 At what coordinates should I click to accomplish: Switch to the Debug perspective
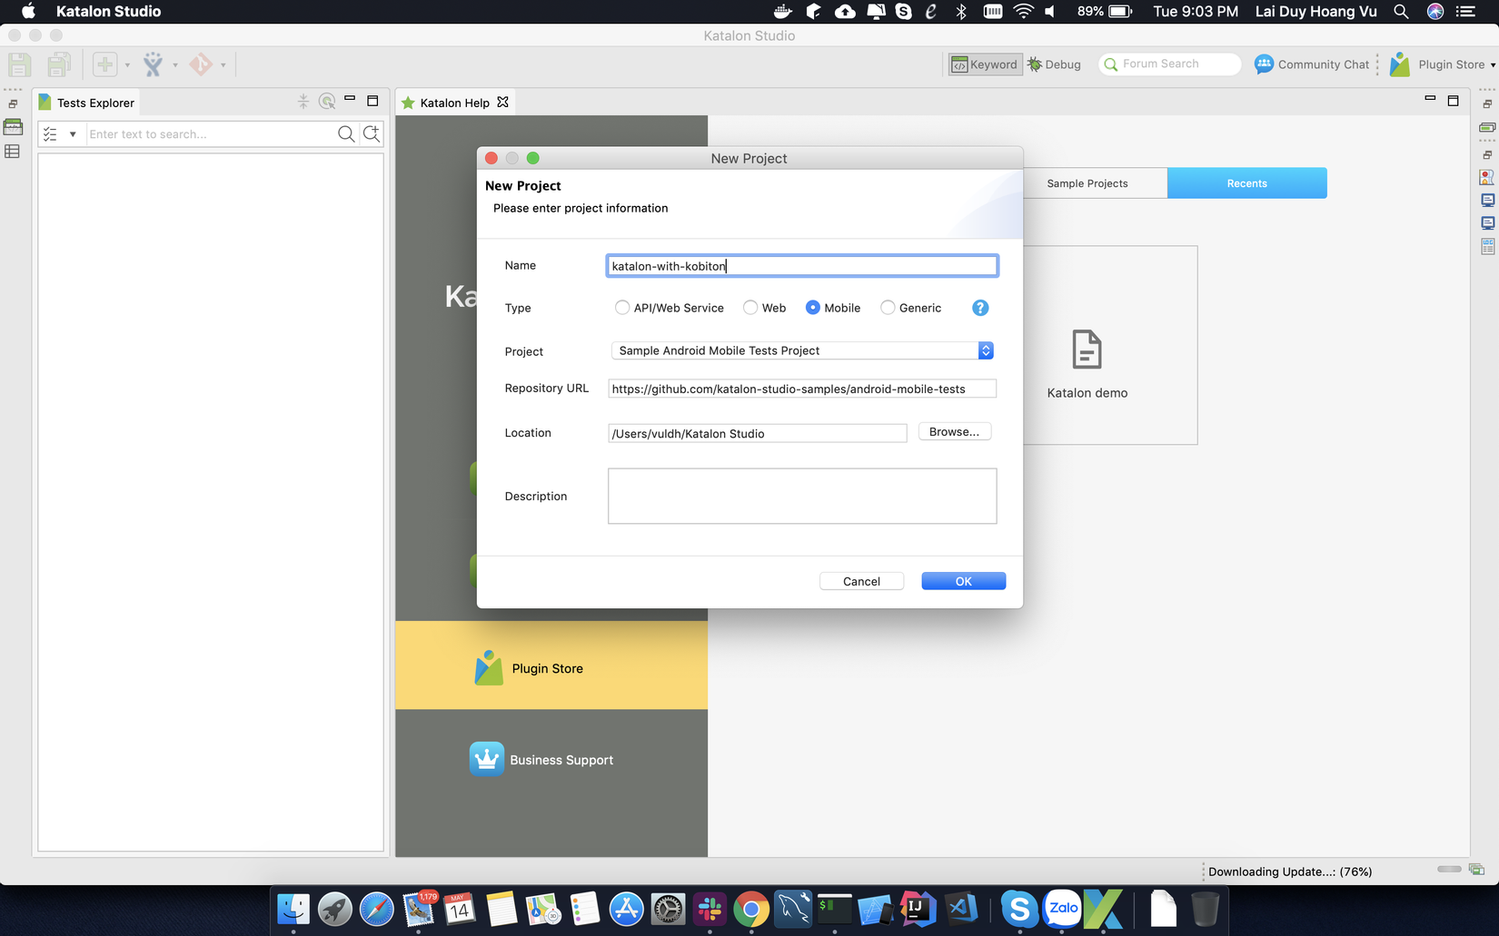pyautogui.click(x=1054, y=64)
